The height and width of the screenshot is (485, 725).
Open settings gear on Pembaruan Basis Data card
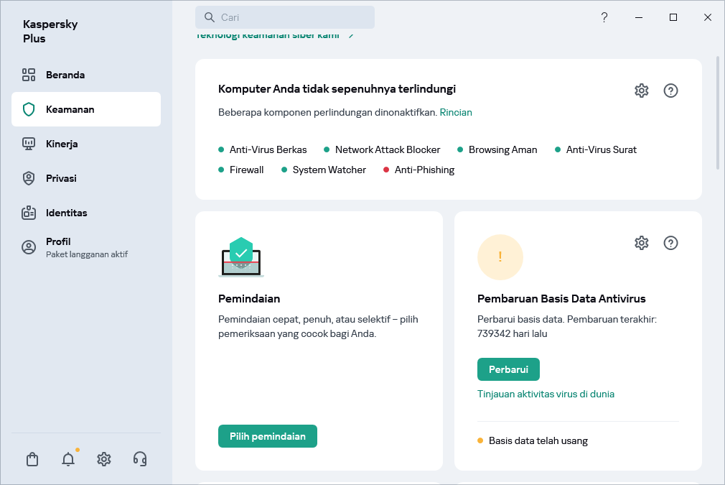[641, 242]
